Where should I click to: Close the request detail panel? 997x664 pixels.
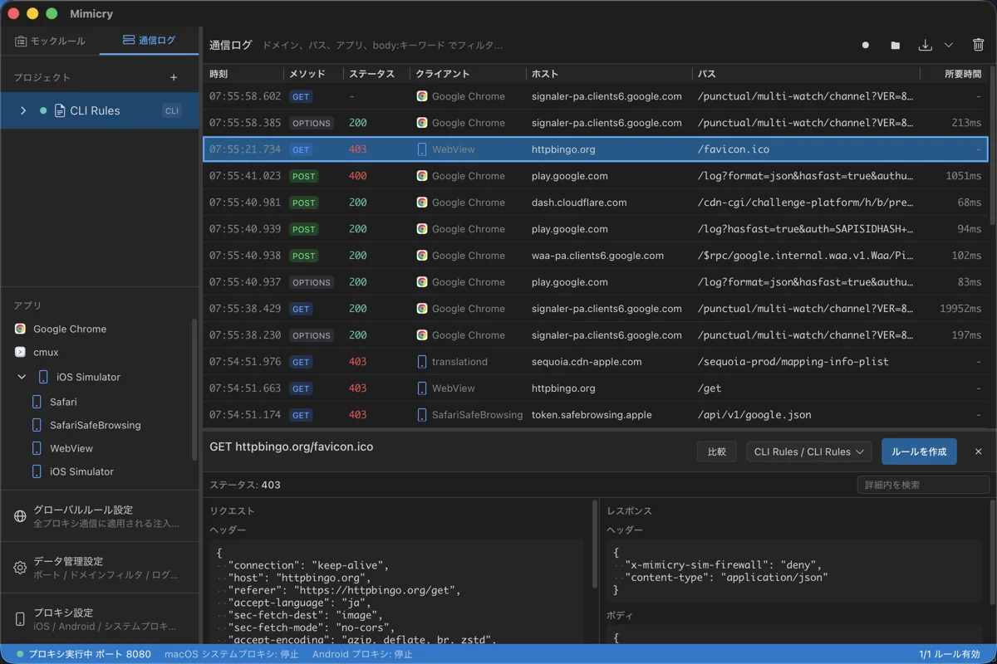(x=978, y=452)
